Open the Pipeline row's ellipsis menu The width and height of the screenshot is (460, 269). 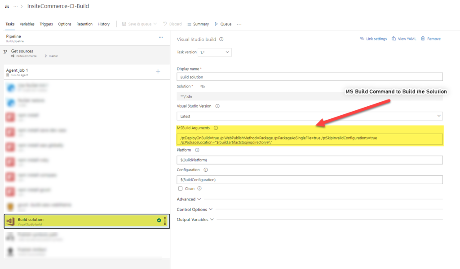[x=161, y=37]
